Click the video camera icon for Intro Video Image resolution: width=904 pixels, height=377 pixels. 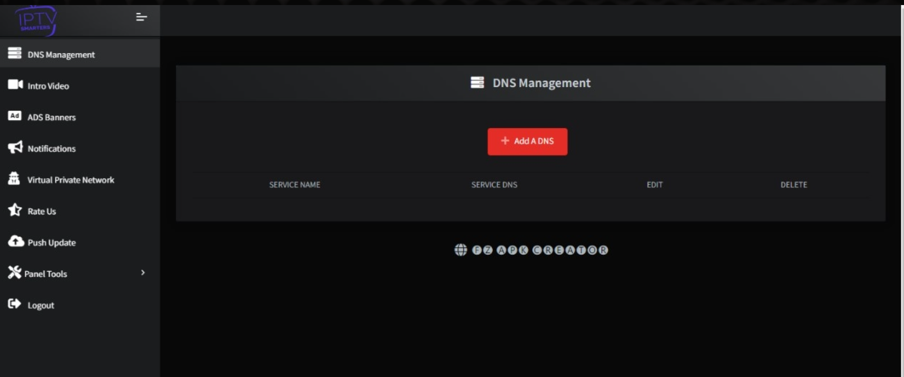(15, 85)
